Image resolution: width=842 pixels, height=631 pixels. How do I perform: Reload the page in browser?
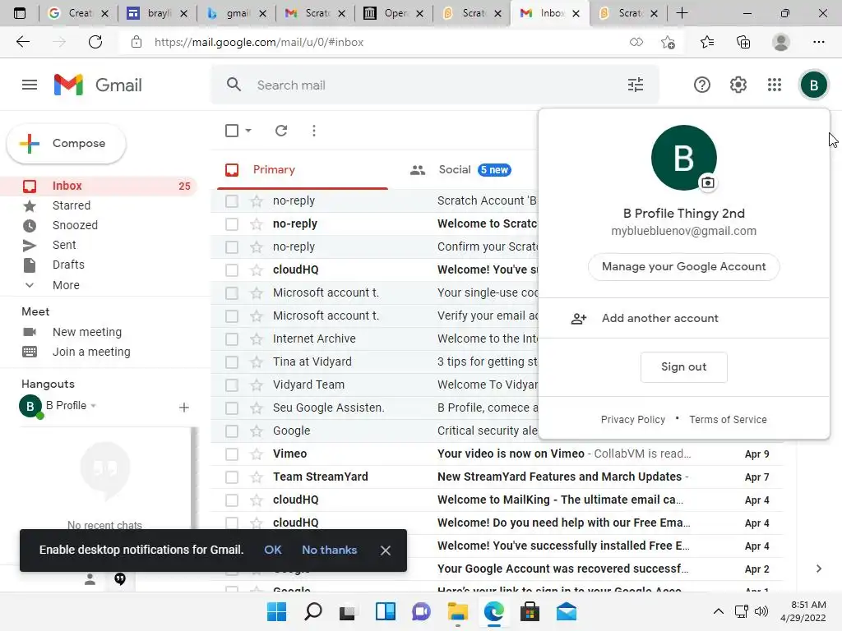click(95, 42)
